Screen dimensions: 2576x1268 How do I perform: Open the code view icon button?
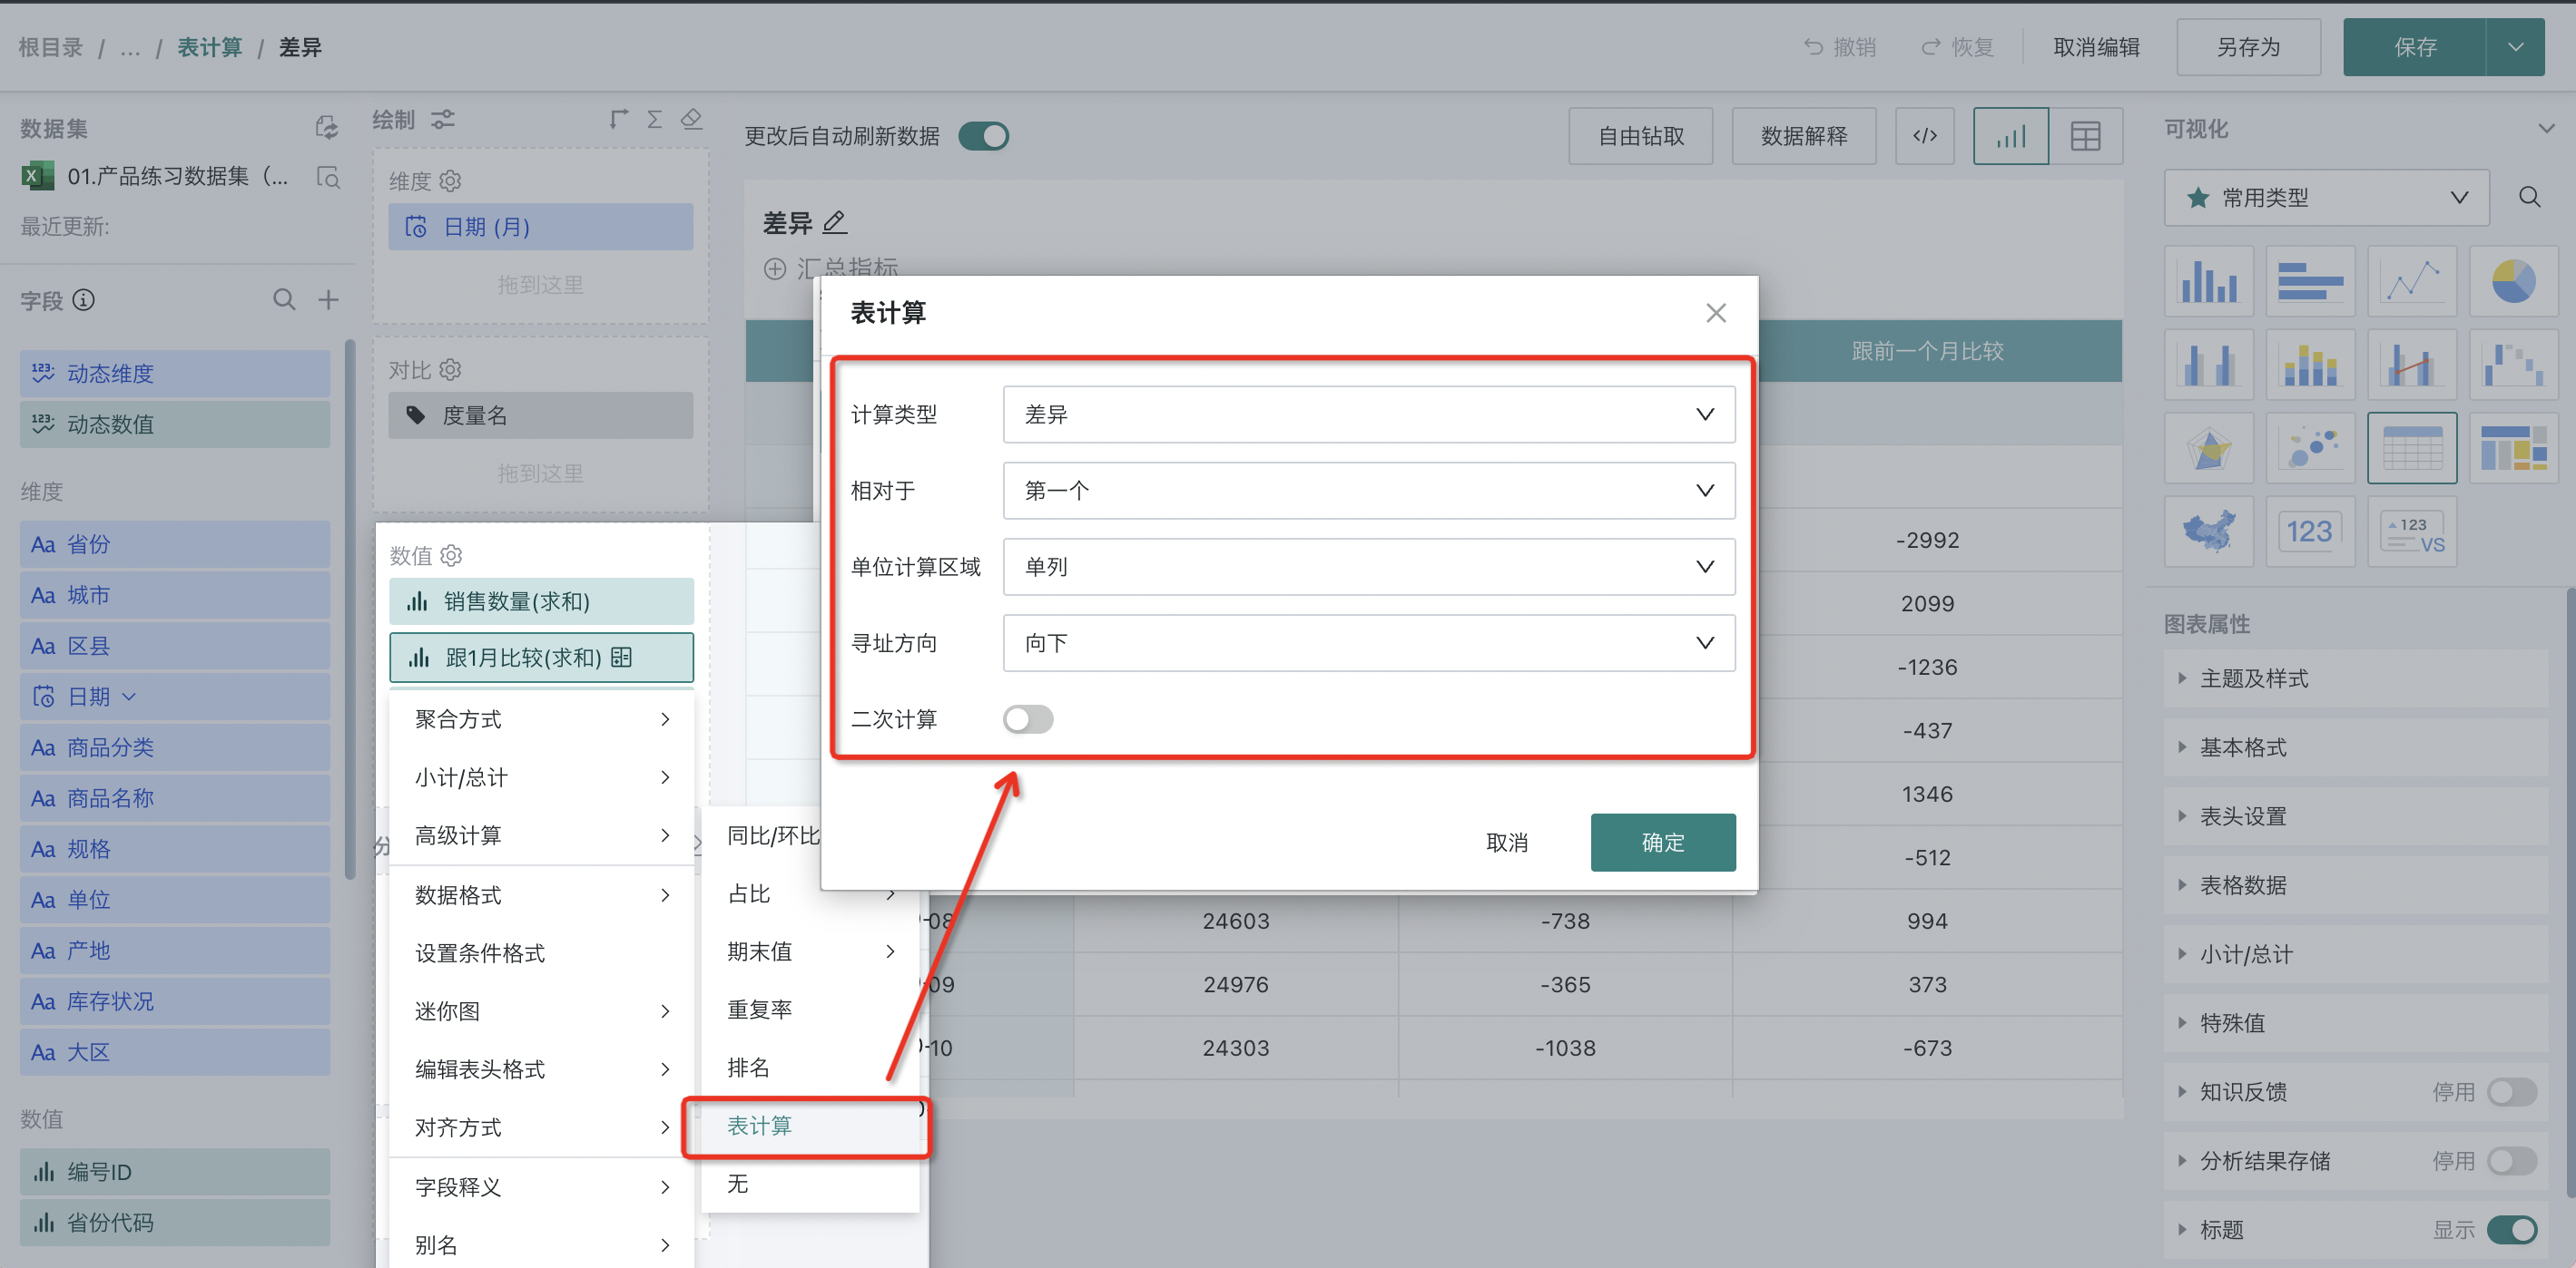pyautogui.click(x=1924, y=136)
